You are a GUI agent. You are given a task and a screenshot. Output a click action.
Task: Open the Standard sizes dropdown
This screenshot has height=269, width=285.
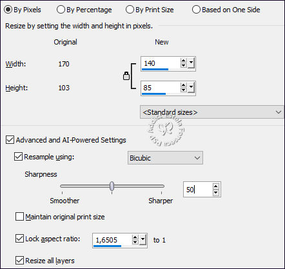click(212, 112)
